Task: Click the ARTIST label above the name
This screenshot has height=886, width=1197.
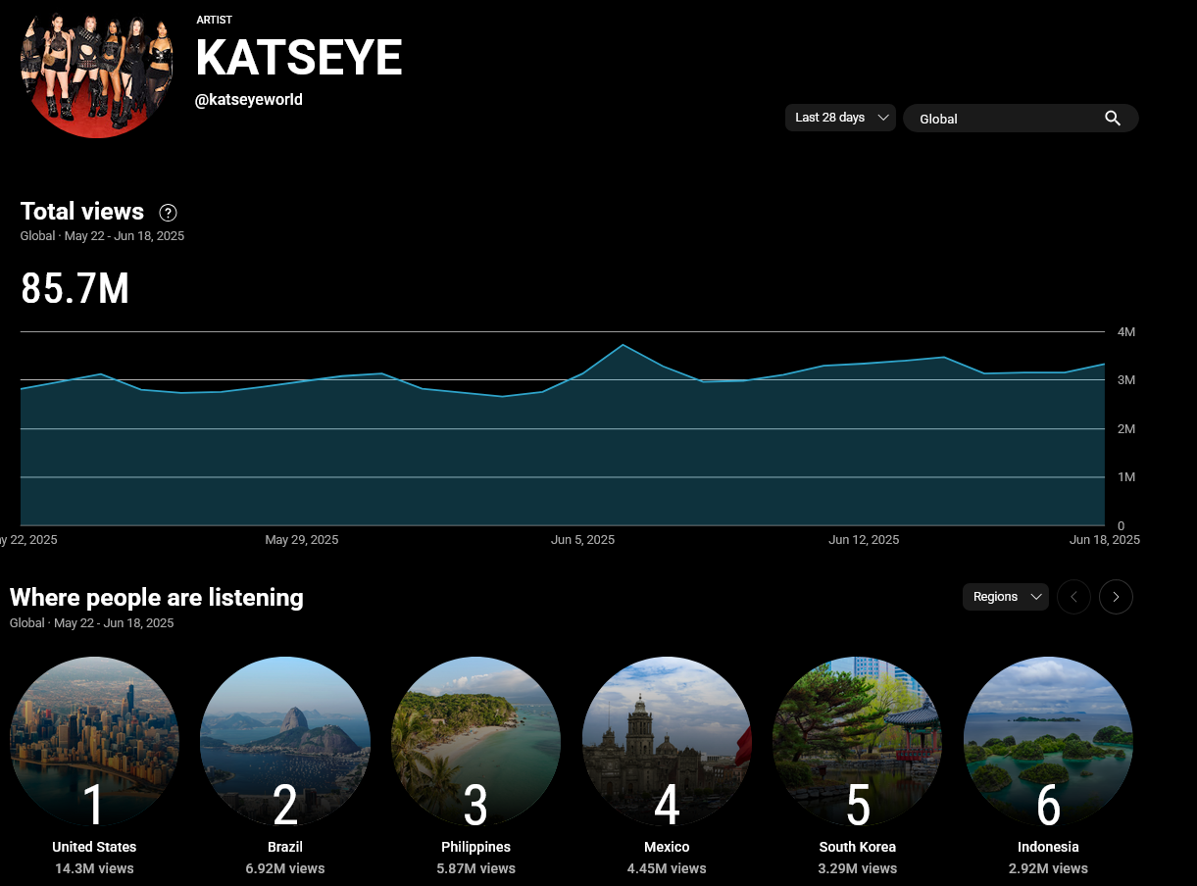Action: pyautogui.click(x=215, y=20)
